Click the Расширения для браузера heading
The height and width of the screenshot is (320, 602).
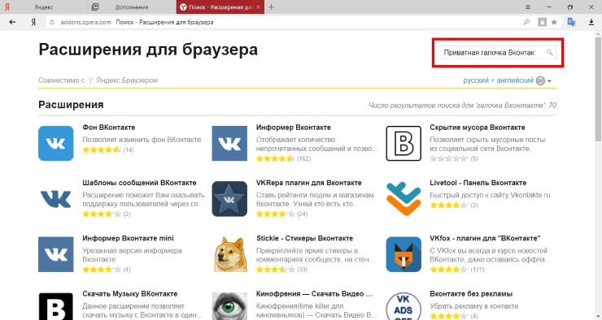tap(148, 50)
